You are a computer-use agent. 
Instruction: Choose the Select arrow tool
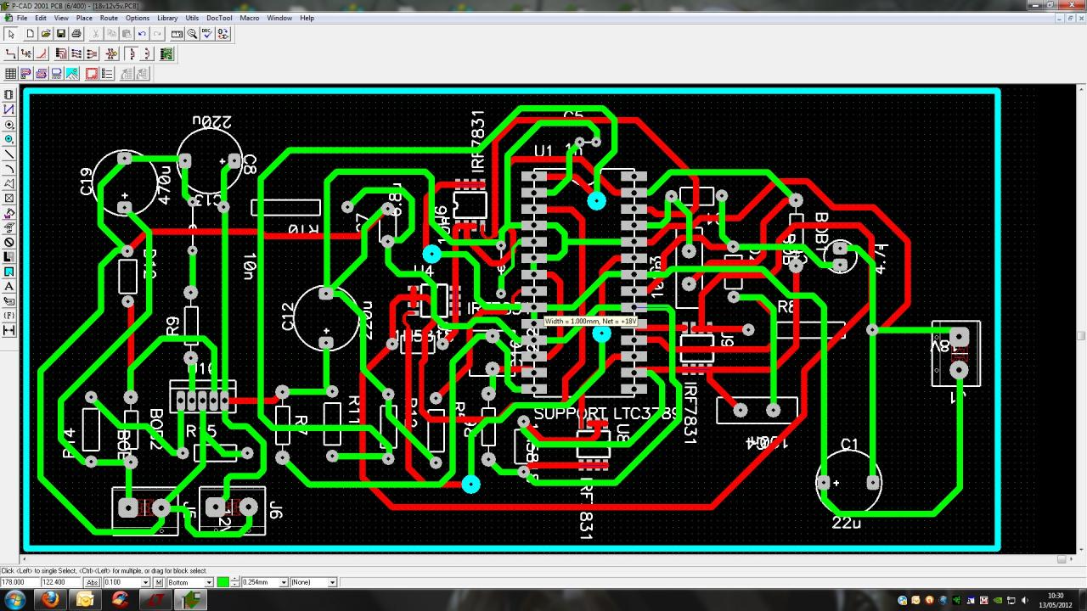coord(10,34)
